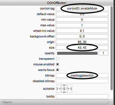
Task: Click the vertical scrollbar of the attributes panel
Action: tap(112, 48)
